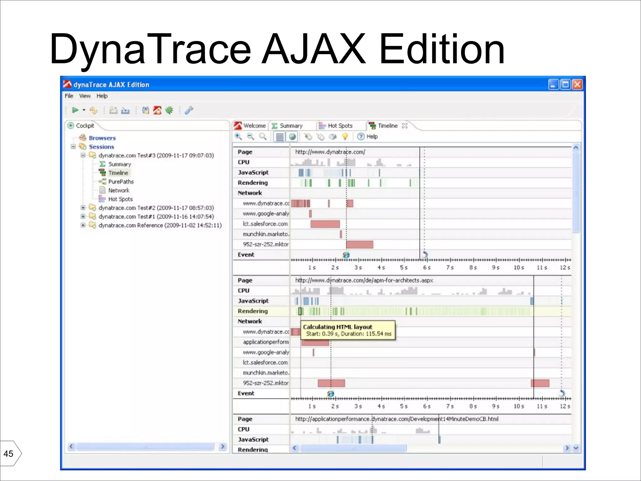
Task: Select dynatrace.com Reference session entry
Action: point(160,225)
